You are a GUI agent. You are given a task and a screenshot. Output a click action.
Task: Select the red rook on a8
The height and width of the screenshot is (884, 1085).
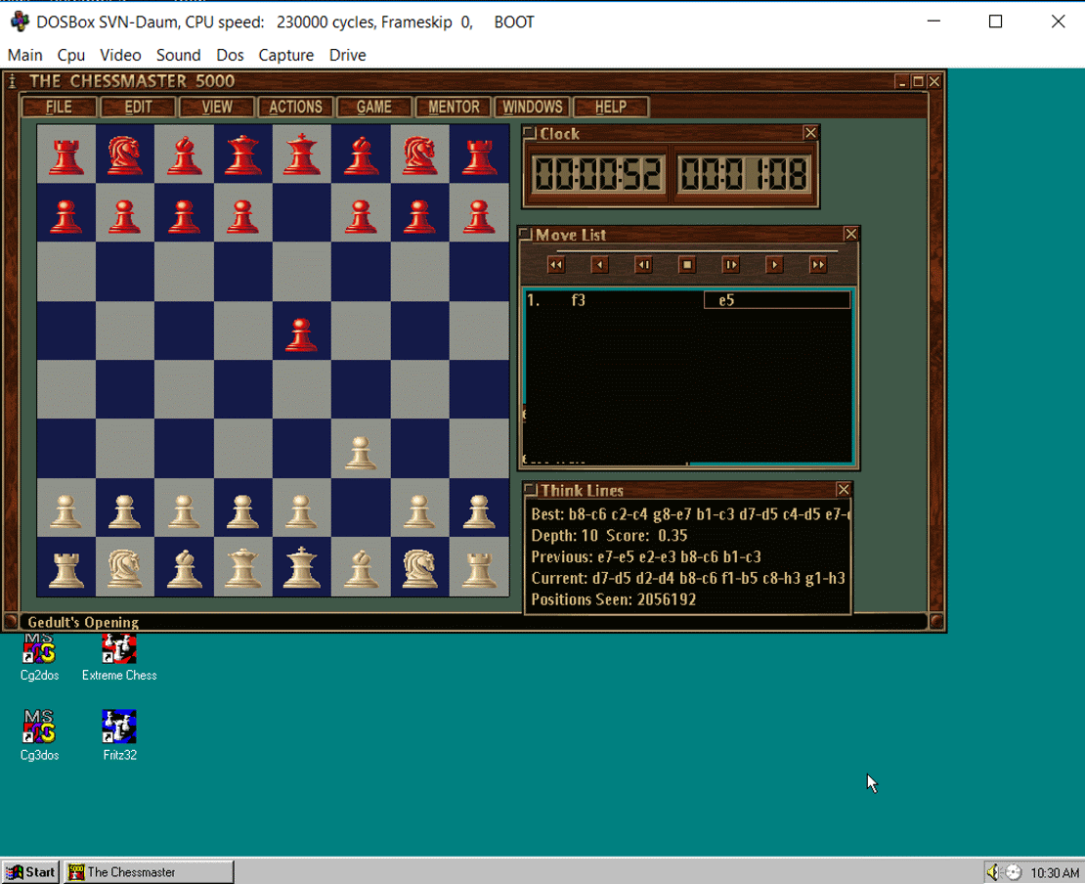(65, 154)
